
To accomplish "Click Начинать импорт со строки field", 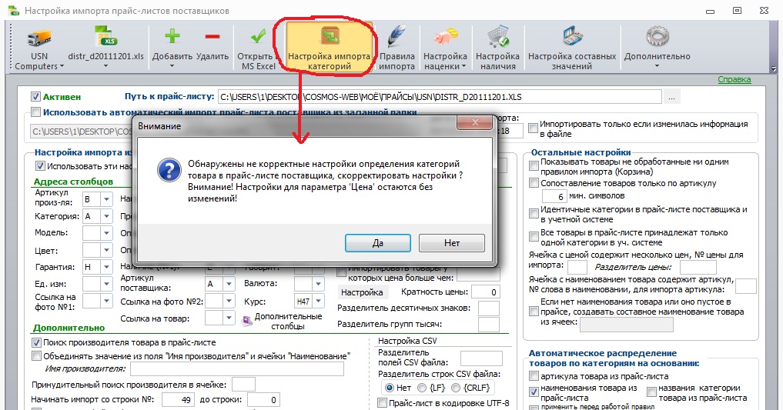I will click(178, 399).
